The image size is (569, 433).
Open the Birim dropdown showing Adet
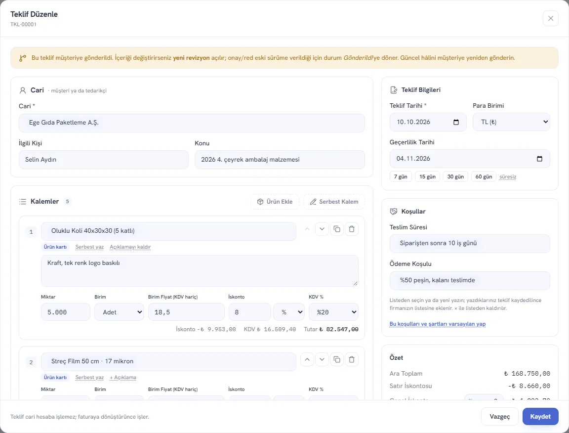[119, 312]
